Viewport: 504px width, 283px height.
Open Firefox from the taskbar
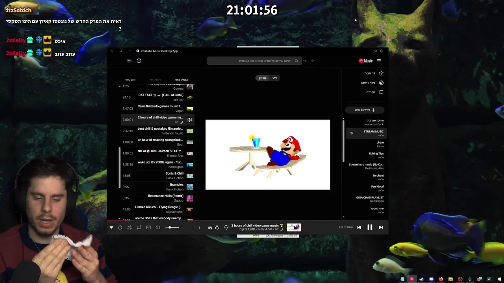pyautogui.click(x=441, y=279)
